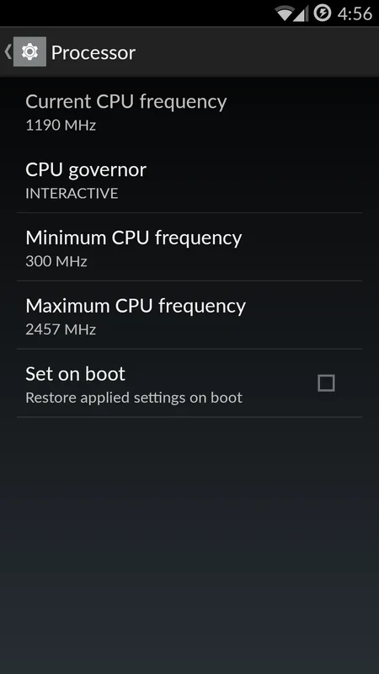Tap the INTERACTIVE governor value text
This screenshot has width=379, height=674.
(x=72, y=194)
